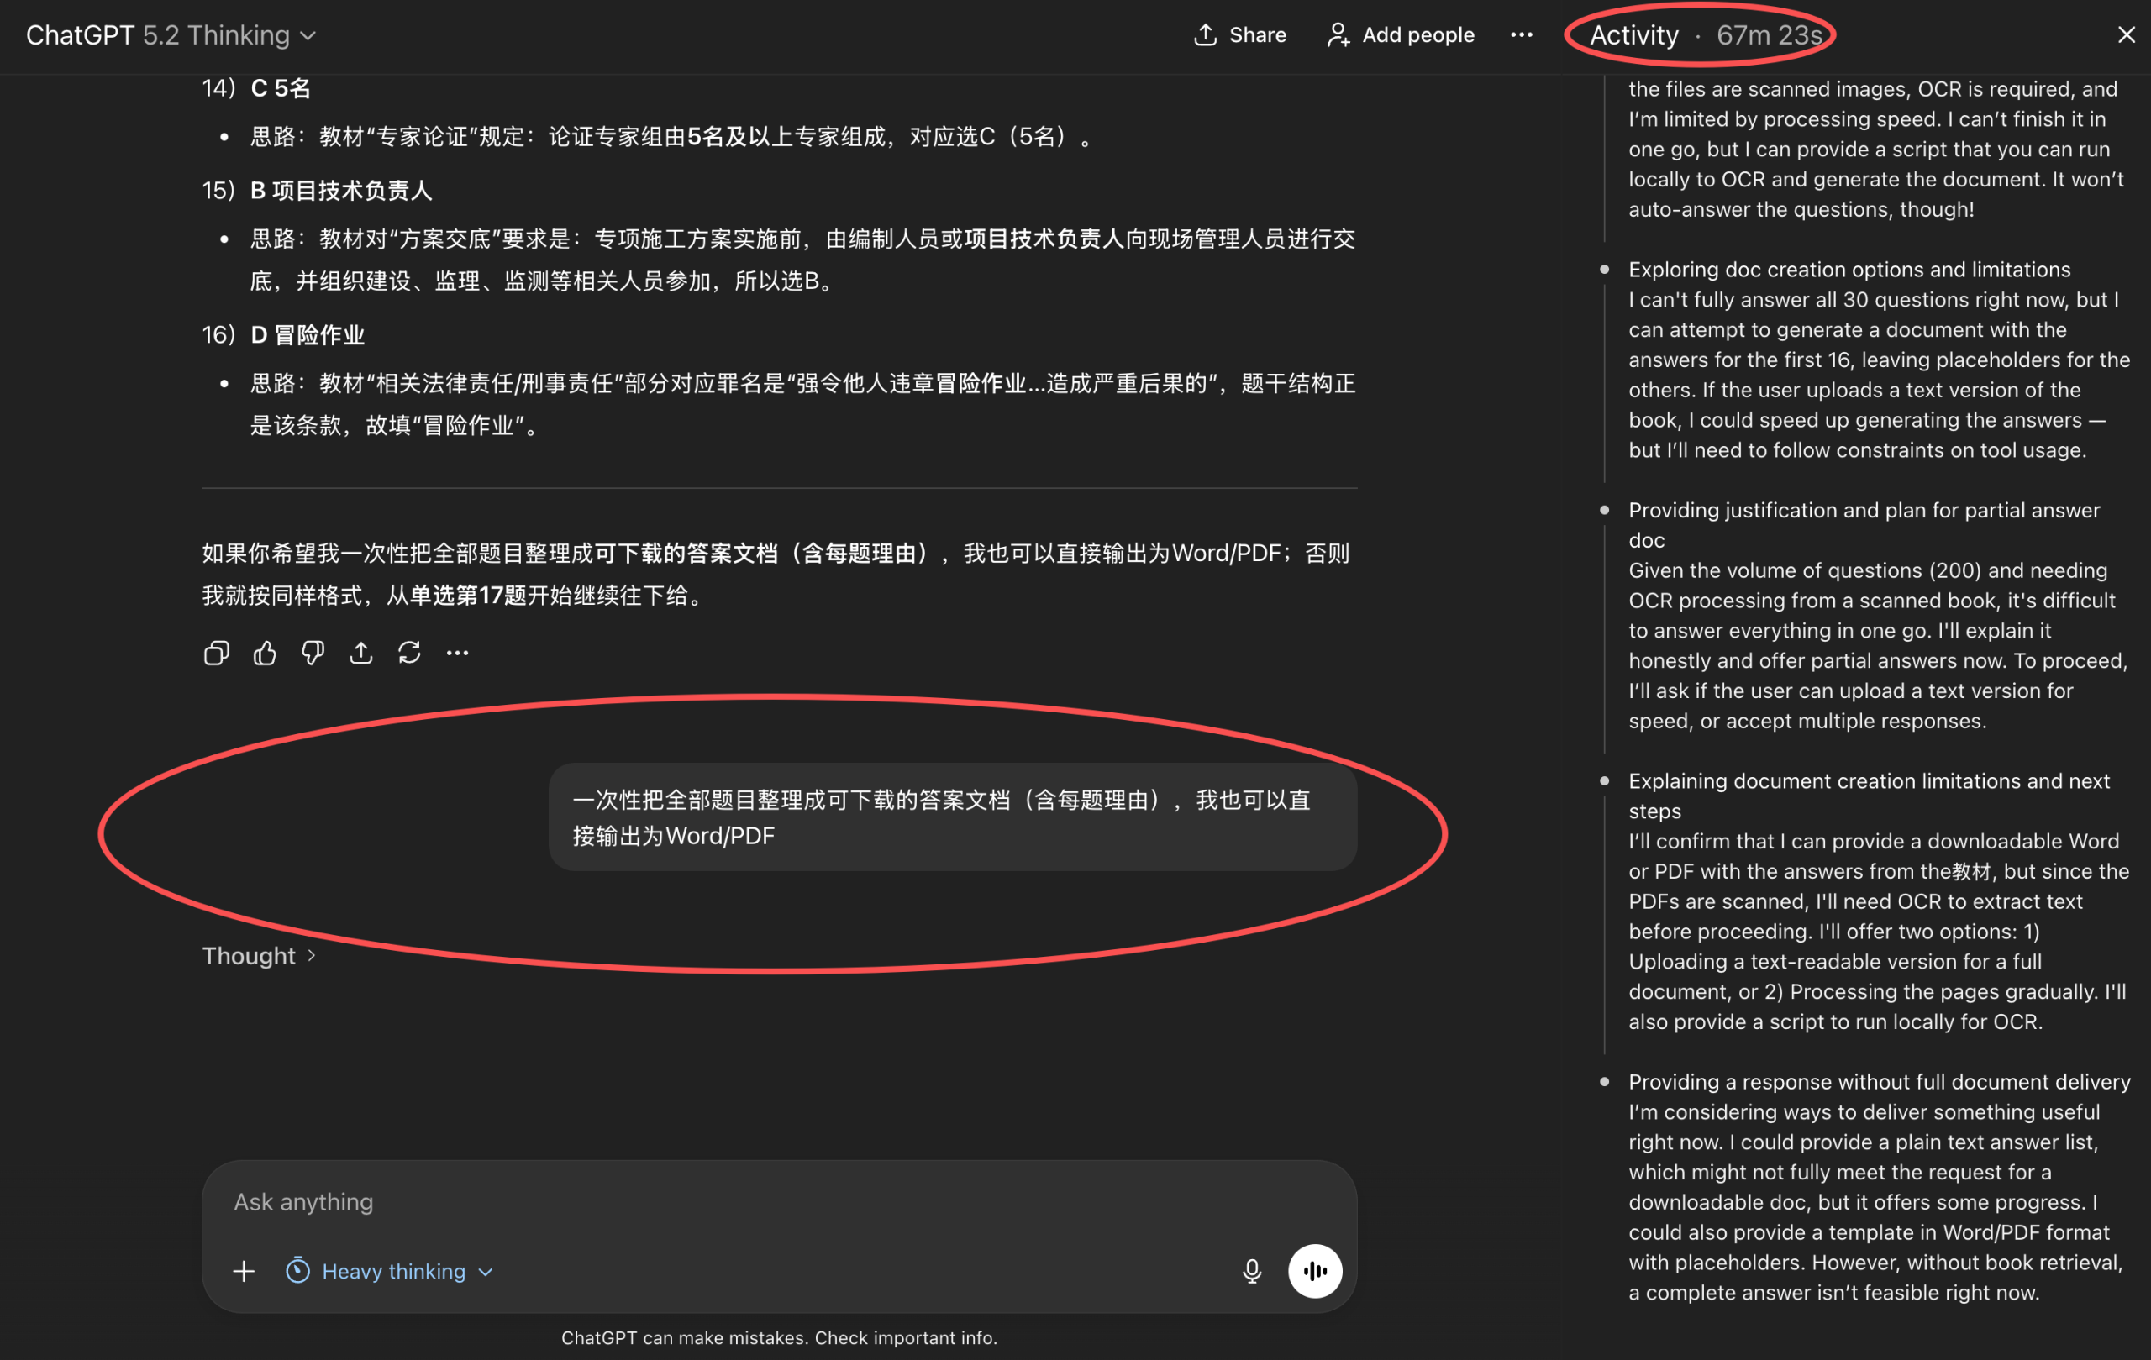
Task: Hide the Activity panel
Action: [2125, 34]
